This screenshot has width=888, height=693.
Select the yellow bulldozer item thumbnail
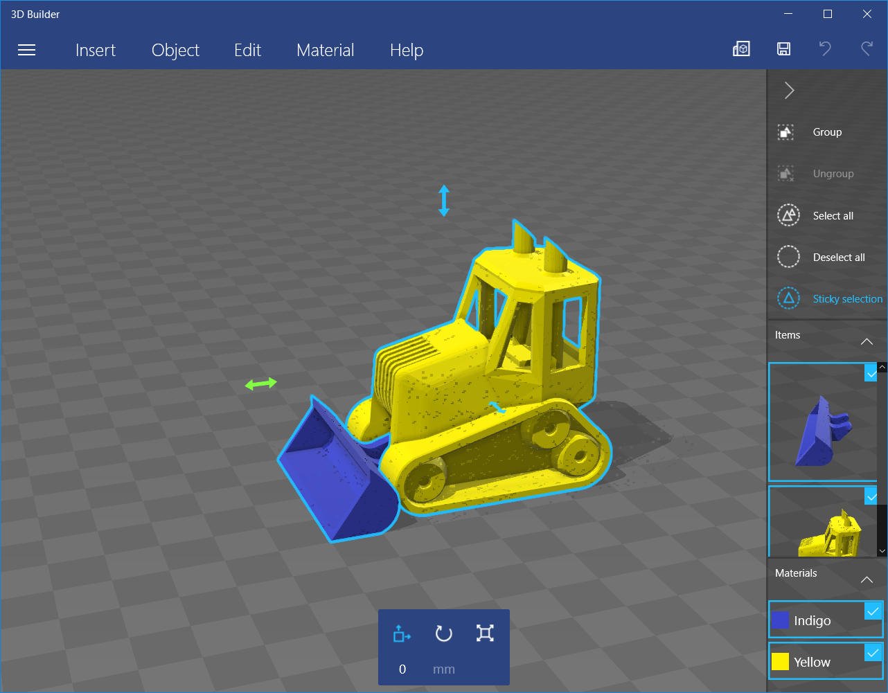(822, 521)
